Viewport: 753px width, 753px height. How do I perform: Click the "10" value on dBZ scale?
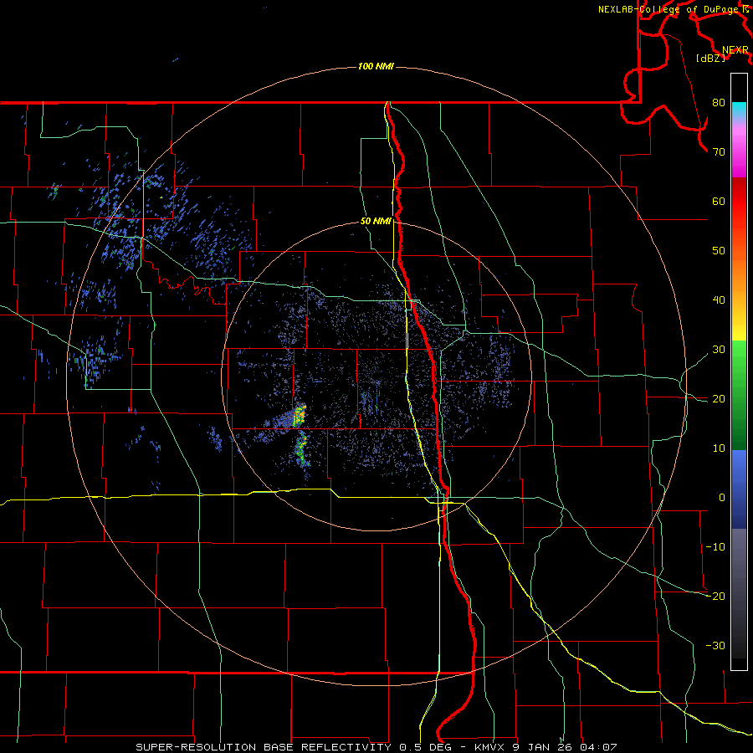[x=719, y=448]
